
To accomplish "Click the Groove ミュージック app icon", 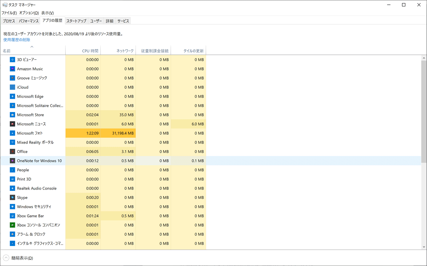I will pos(12,78).
